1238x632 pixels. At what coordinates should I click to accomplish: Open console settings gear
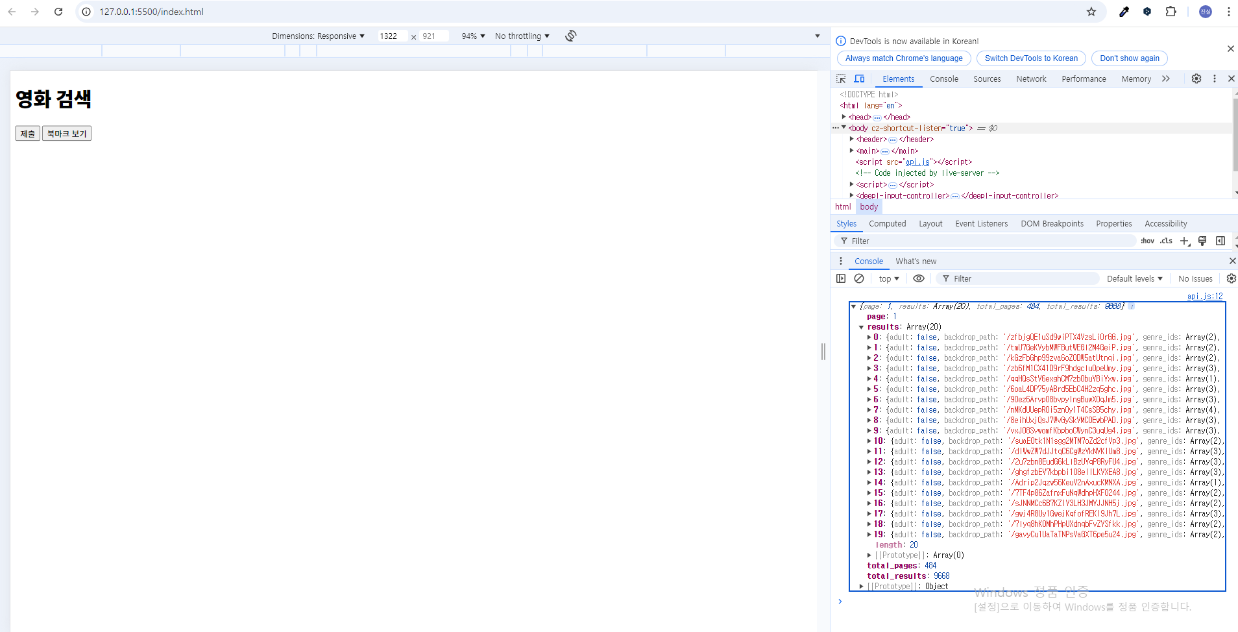pos(1231,278)
